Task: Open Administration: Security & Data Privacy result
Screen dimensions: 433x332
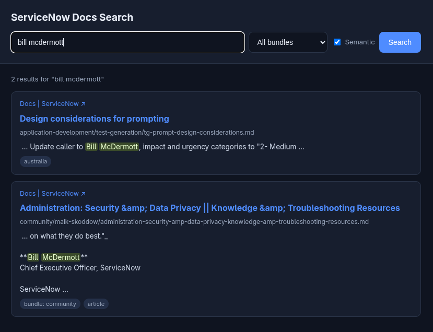Action: tap(210, 208)
